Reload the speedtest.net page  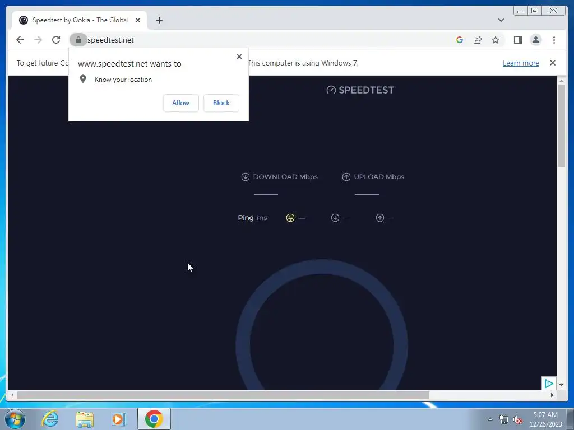(x=56, y=40)
